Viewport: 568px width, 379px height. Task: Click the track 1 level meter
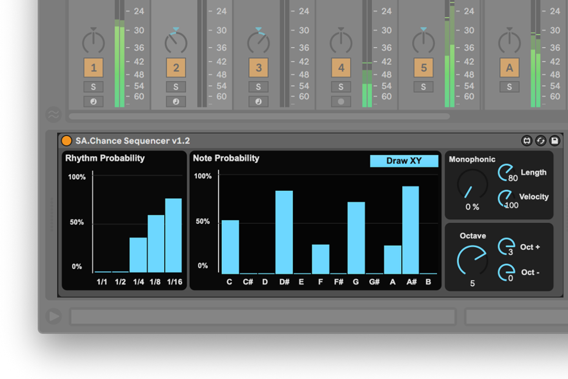[x=120, y=53]
